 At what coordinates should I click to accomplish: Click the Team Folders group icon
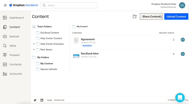tap(34, 27)
